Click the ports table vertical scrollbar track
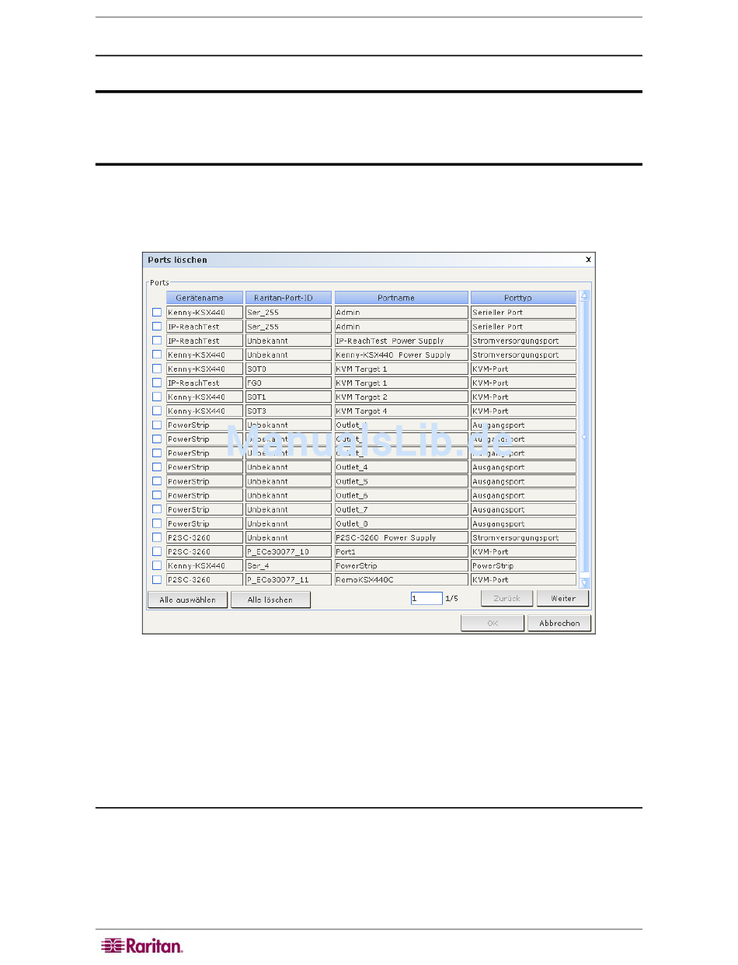The width and height of the screenshot is (738, 965). tap(584, 439)
